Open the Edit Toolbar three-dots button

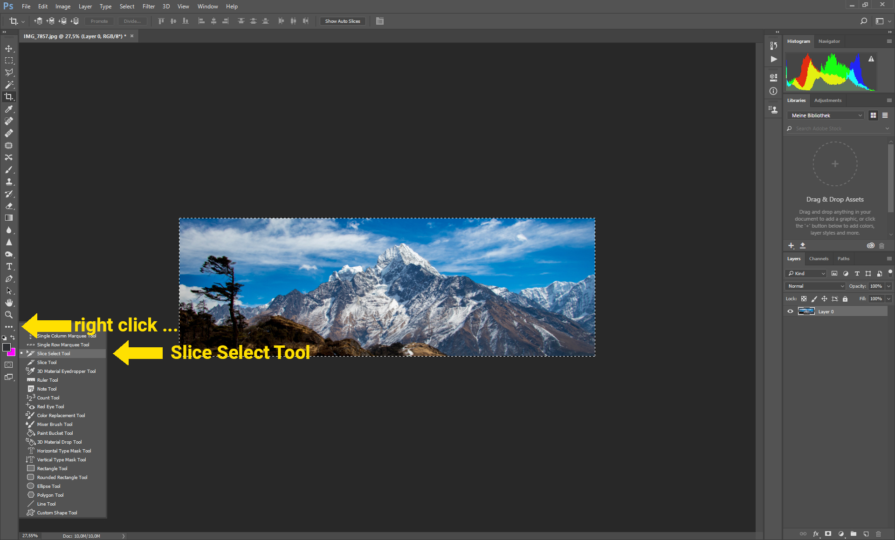click(9, 327)
